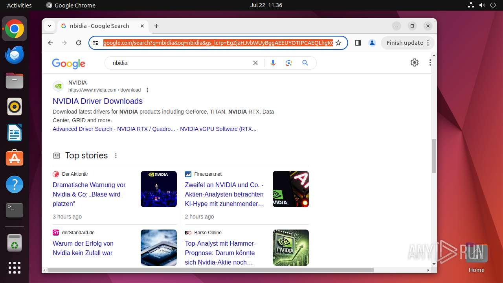Open Zweifel an NVIDIA und Co. story

pyautogui.click(x=224, y=194)
